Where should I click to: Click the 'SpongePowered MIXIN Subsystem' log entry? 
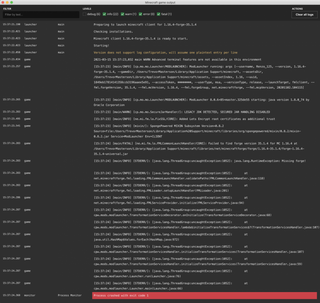tap(197, 131)
